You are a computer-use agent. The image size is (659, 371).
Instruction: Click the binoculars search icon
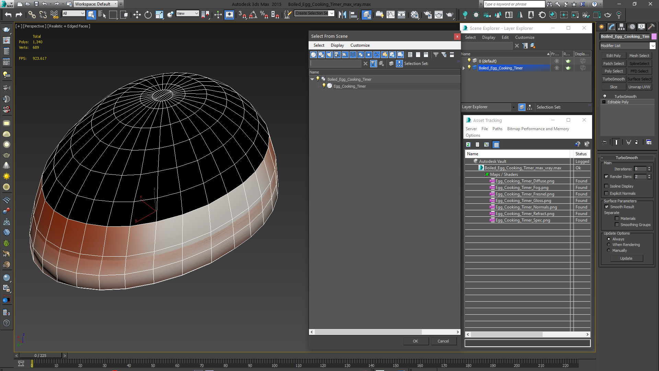point(550,4)
